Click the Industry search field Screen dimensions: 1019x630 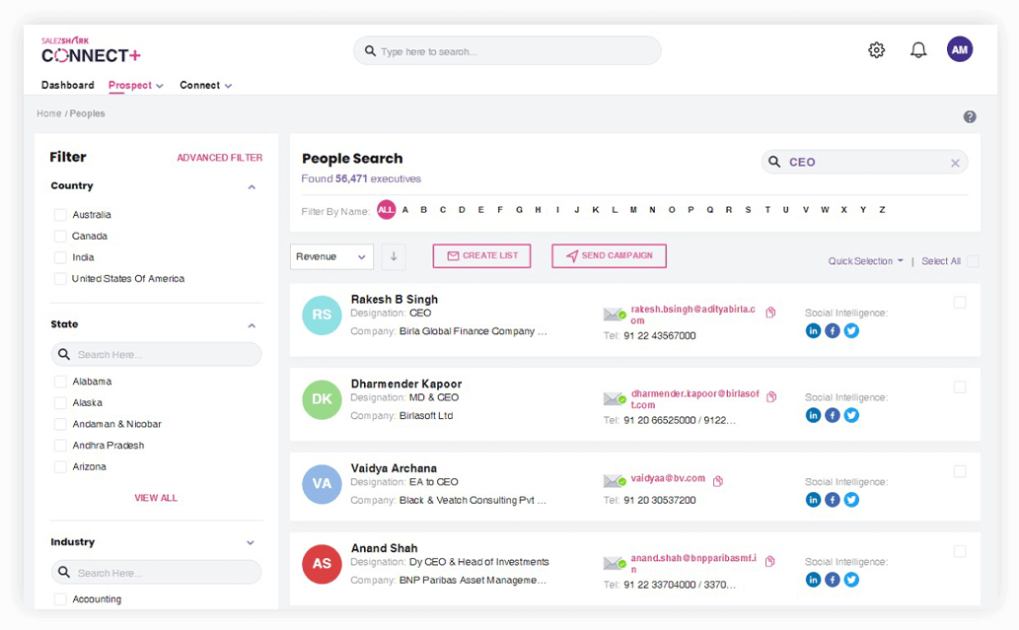(x=156, y=573)
